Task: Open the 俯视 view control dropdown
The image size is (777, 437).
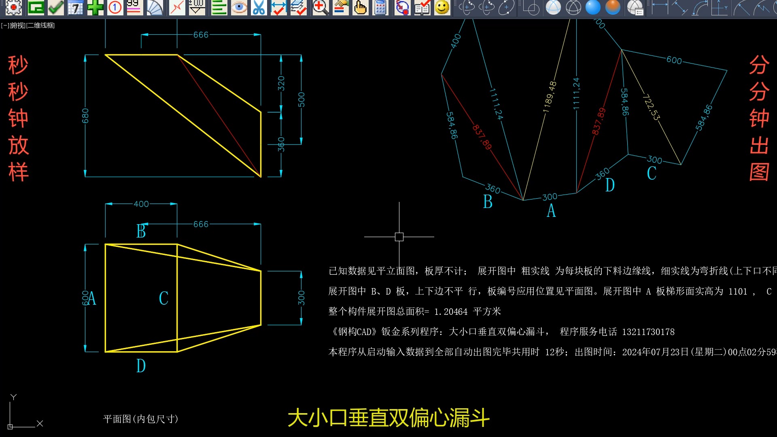Action: click(x=18, y=25)
